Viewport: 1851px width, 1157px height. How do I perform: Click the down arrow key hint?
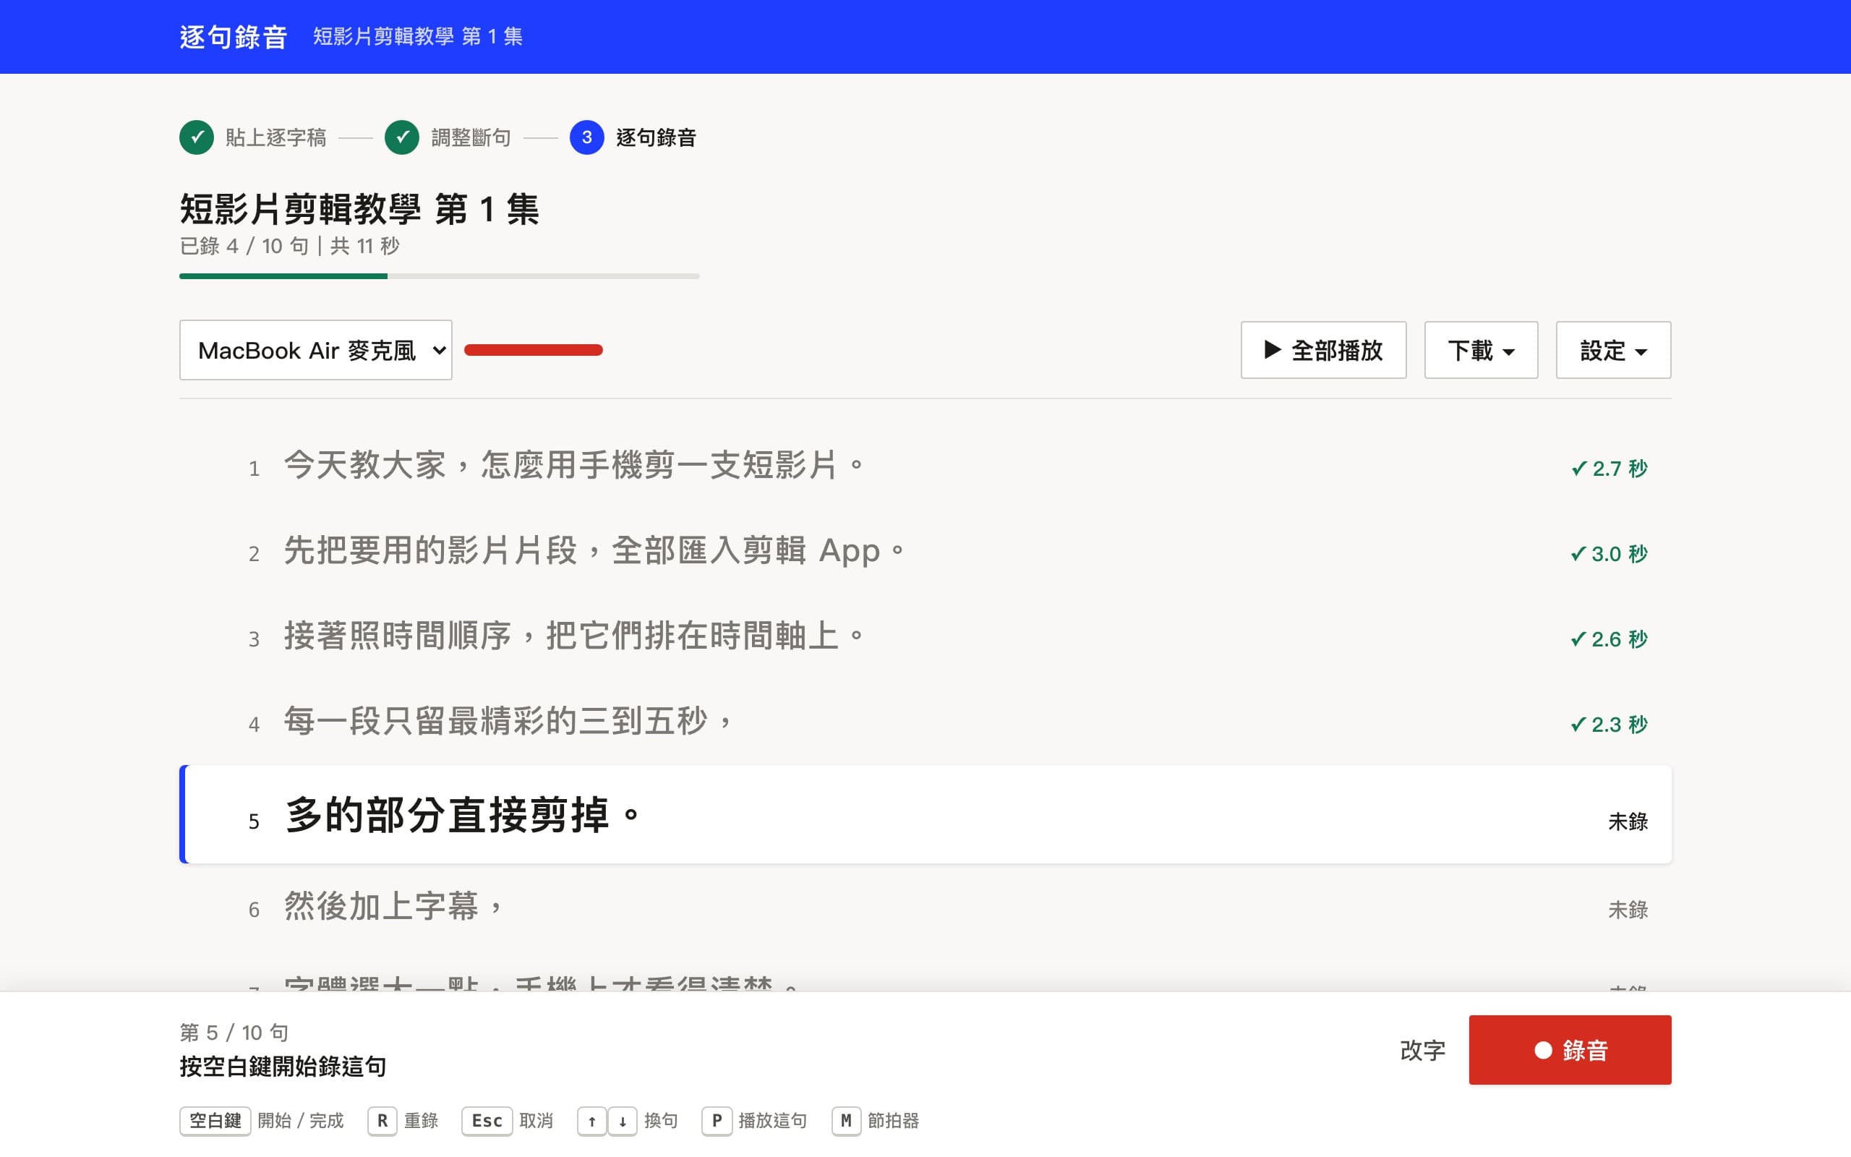[x=623, y=1121]
